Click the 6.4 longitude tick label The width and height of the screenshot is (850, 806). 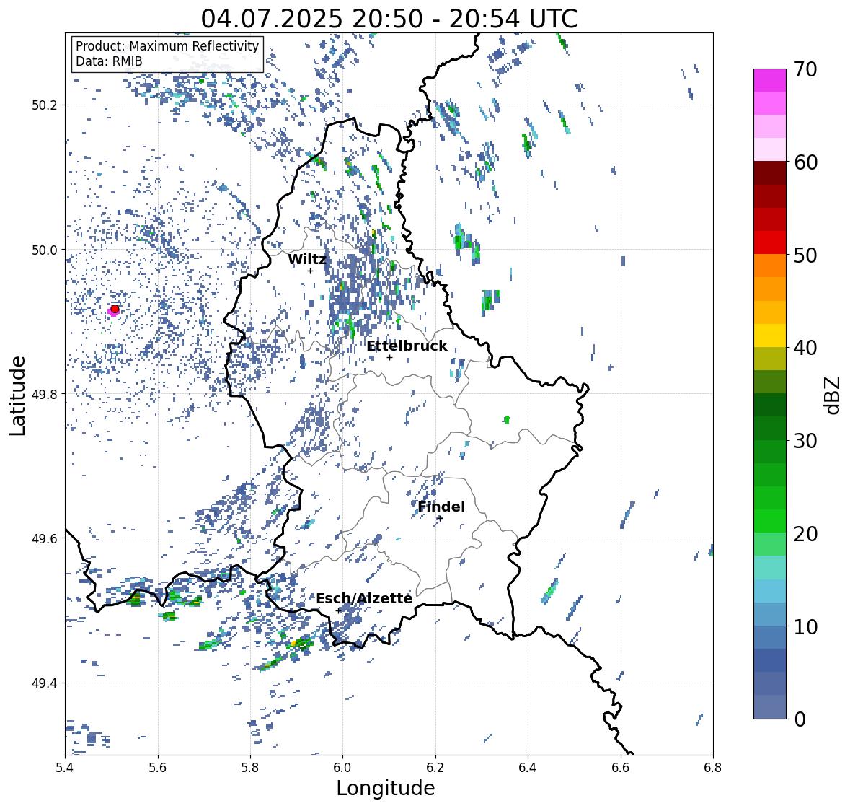click(x=528, y=767)
